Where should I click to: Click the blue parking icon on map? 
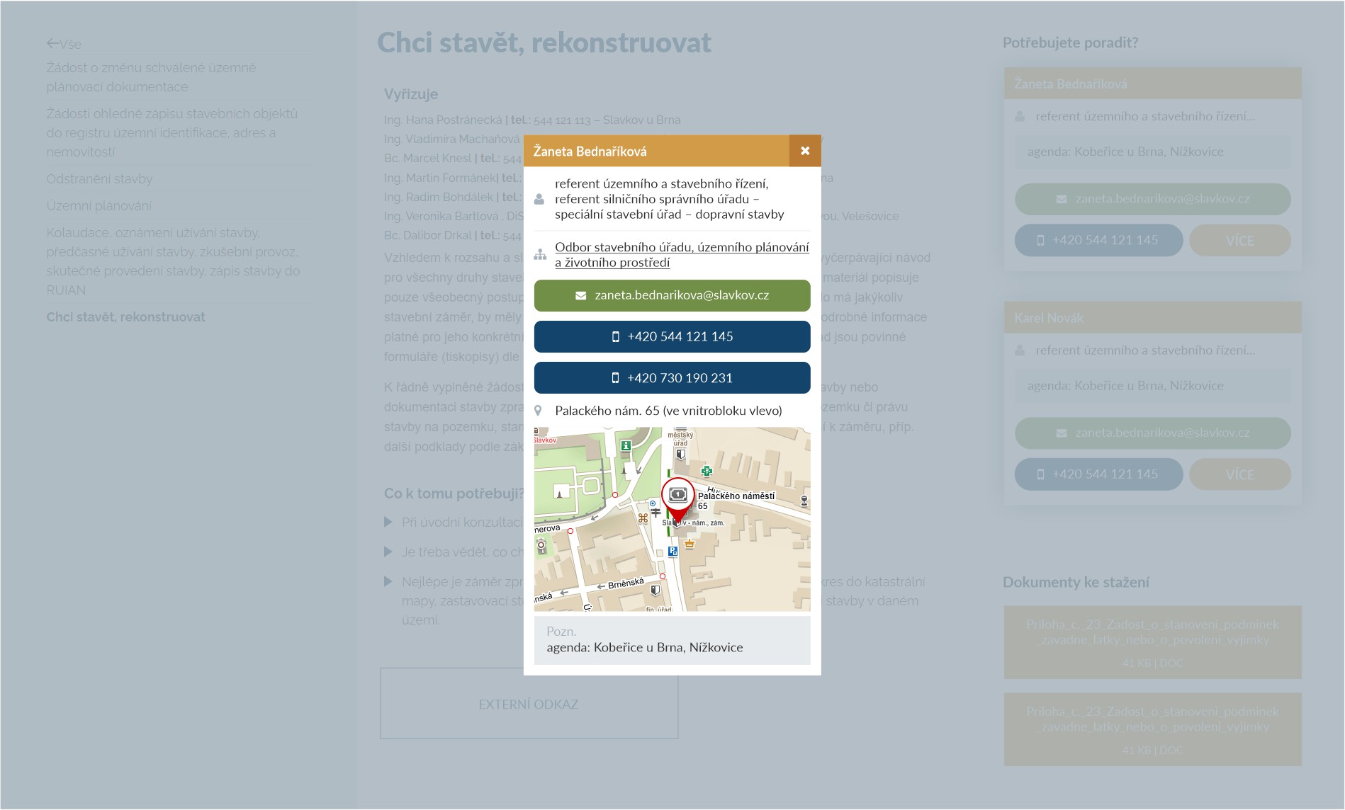pos(672,552)
